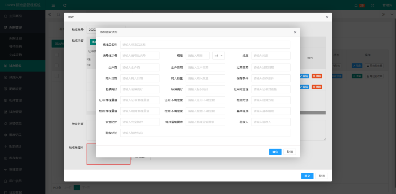Focus the 检测方法 input field
Viewport: 396px width, 194px height.
[x=271, y=100]
